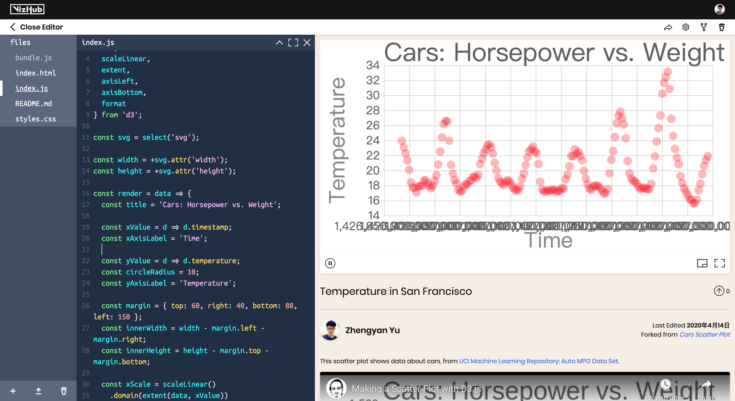Fork this visualization with the fork icon
Screen dimensions: 735x401
click(704, 27)
